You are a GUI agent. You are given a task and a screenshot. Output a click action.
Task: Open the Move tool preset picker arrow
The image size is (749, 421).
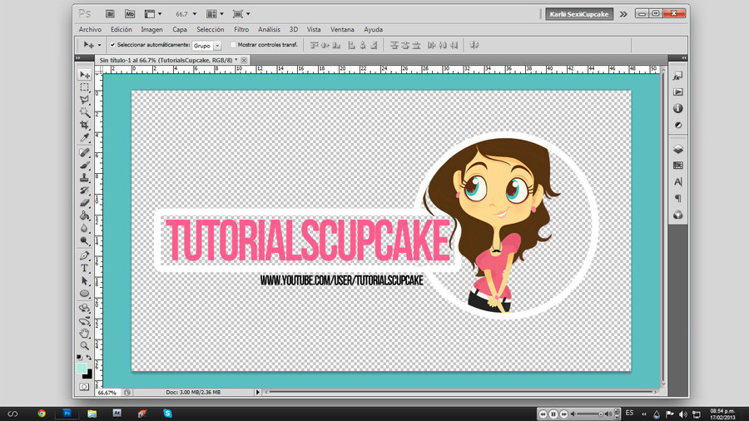[x=99, y=45]
